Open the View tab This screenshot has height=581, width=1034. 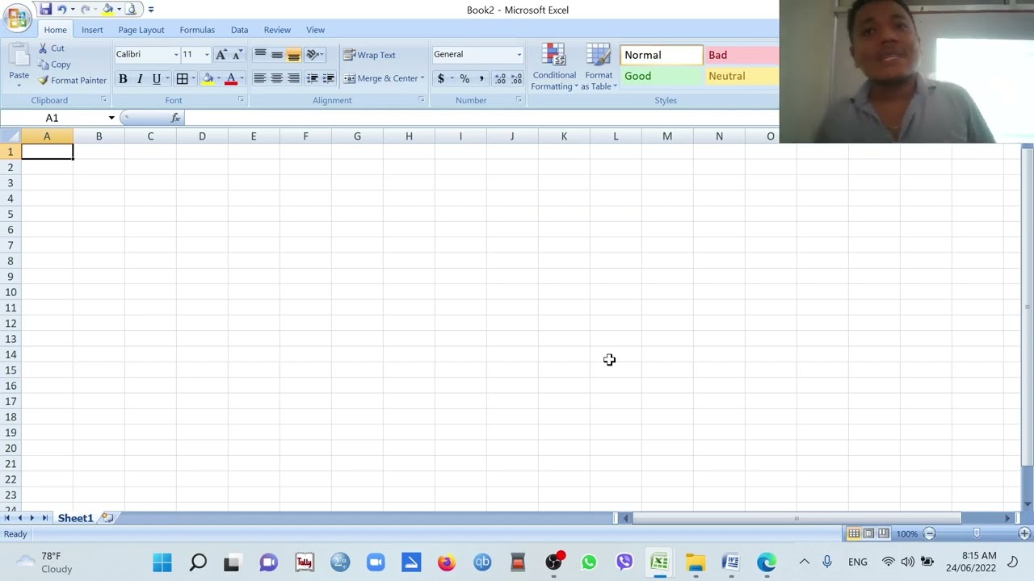pos(315,30)
